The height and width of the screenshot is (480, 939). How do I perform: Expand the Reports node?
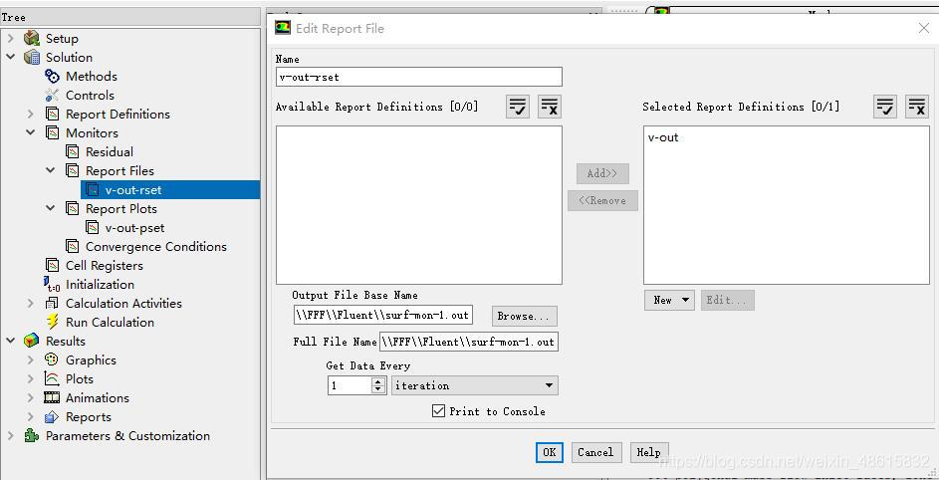[x=31, y=417]
